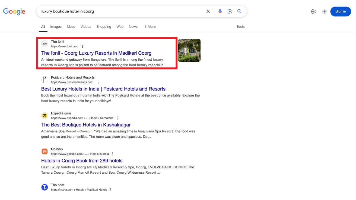
Task: Click the Trip.com favicon
Action: tap(44, 187)
